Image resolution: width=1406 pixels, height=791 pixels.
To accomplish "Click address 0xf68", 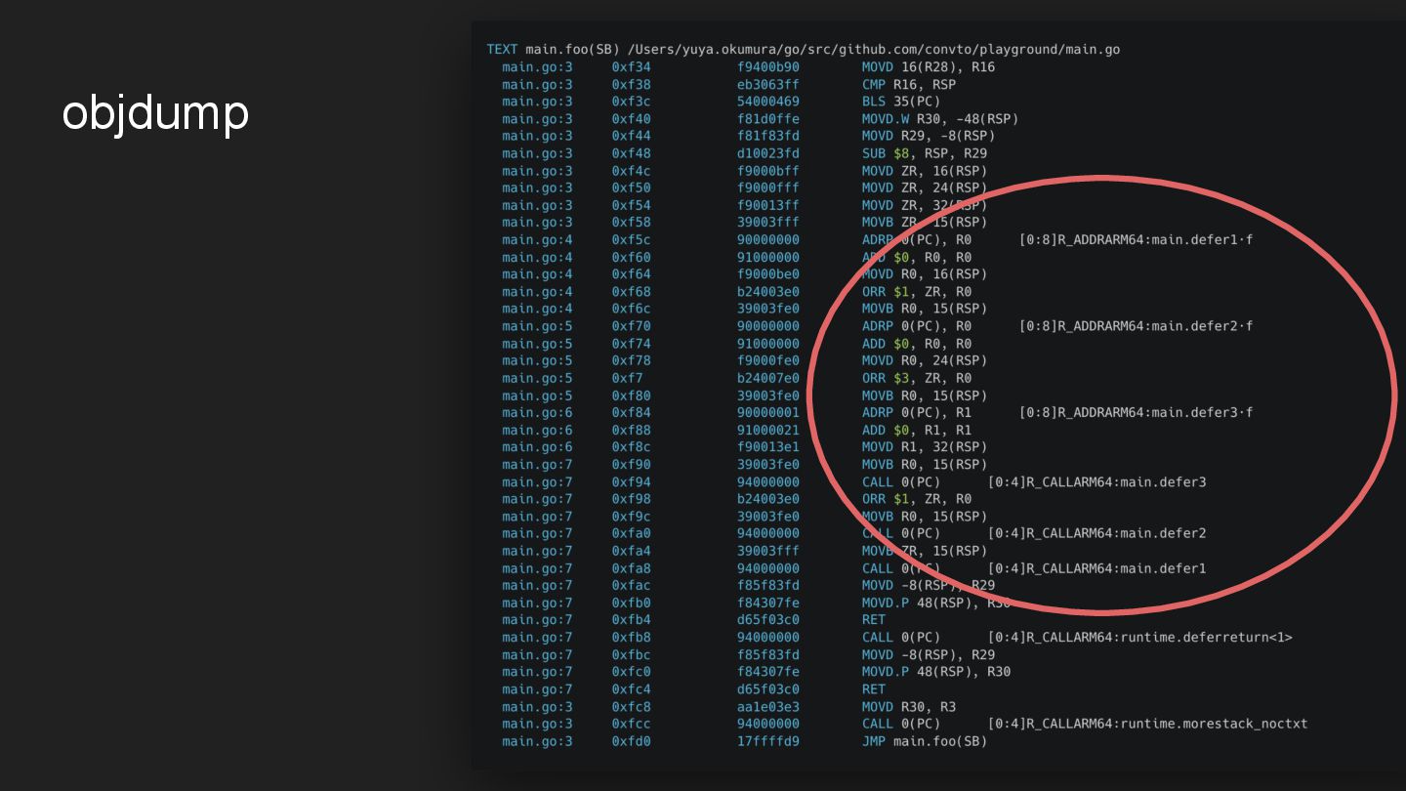I will coord(631,291).
